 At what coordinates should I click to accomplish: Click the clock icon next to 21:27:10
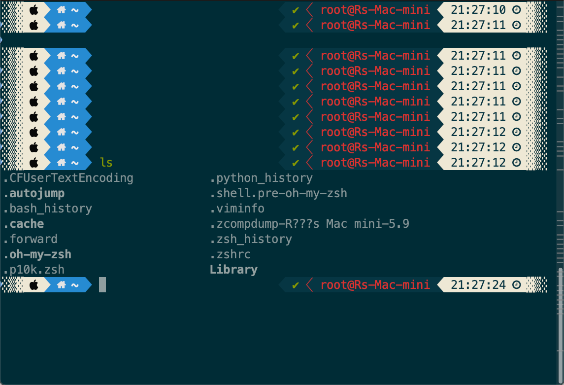point(517,9)
